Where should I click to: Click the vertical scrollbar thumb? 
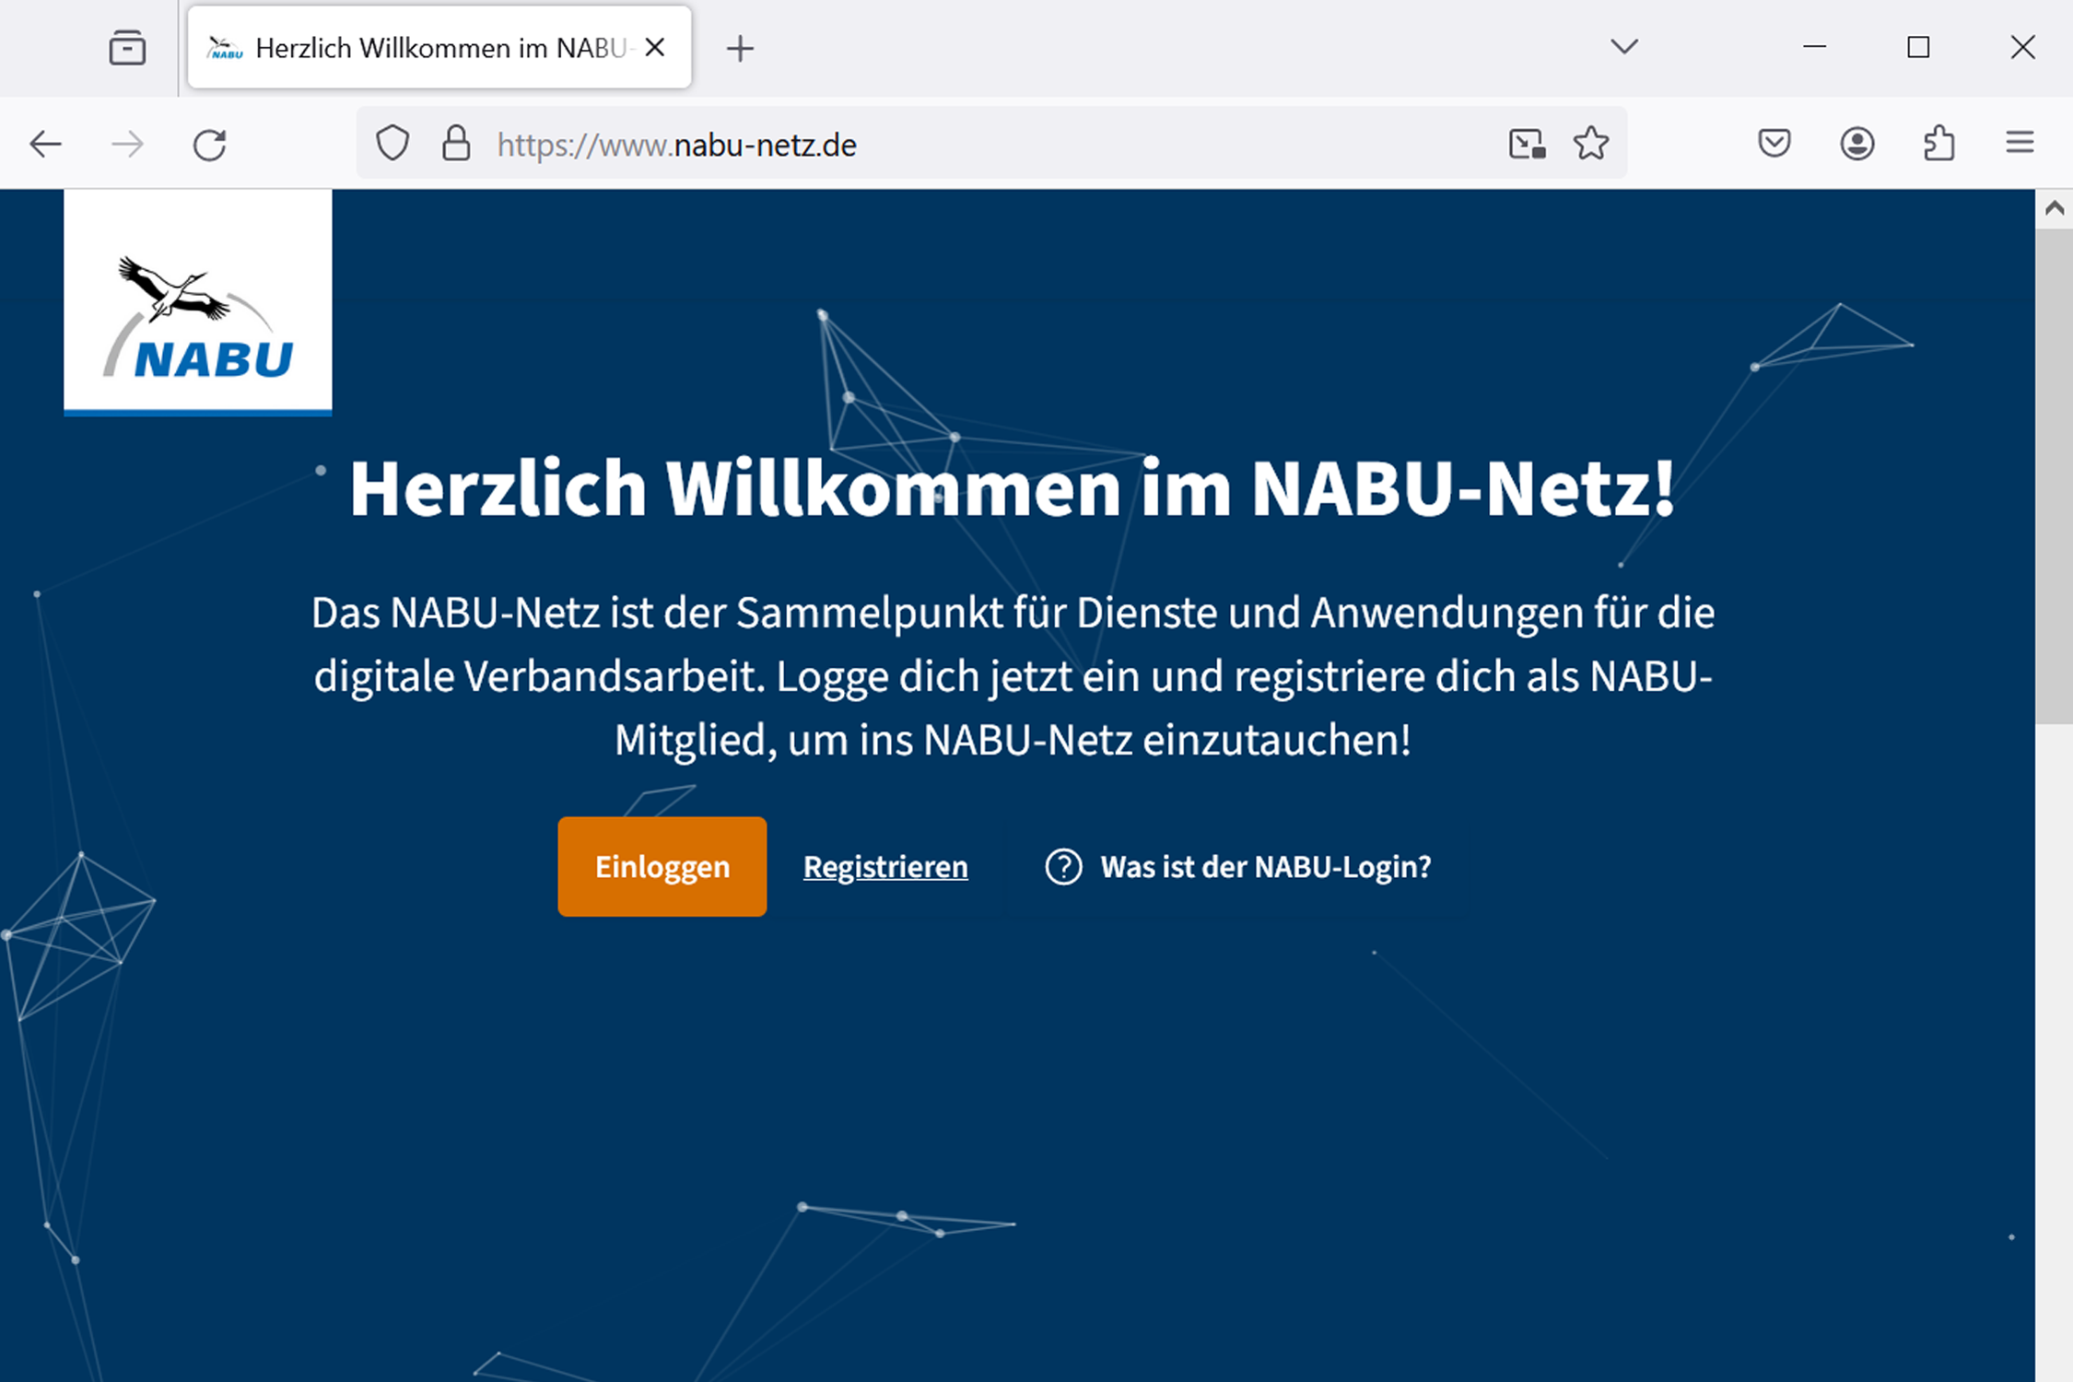[x=2054, y=476]
